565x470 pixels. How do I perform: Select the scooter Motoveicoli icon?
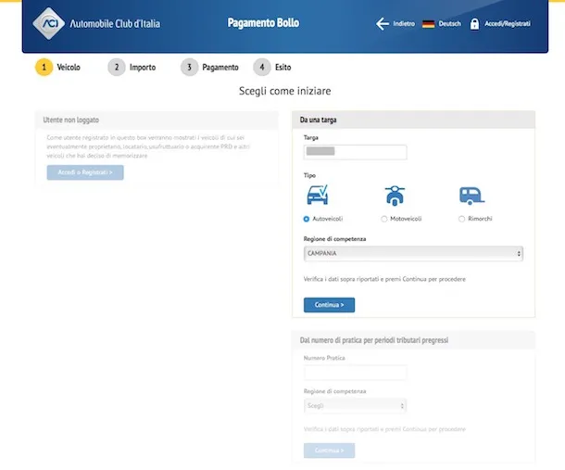click(395, 196)
